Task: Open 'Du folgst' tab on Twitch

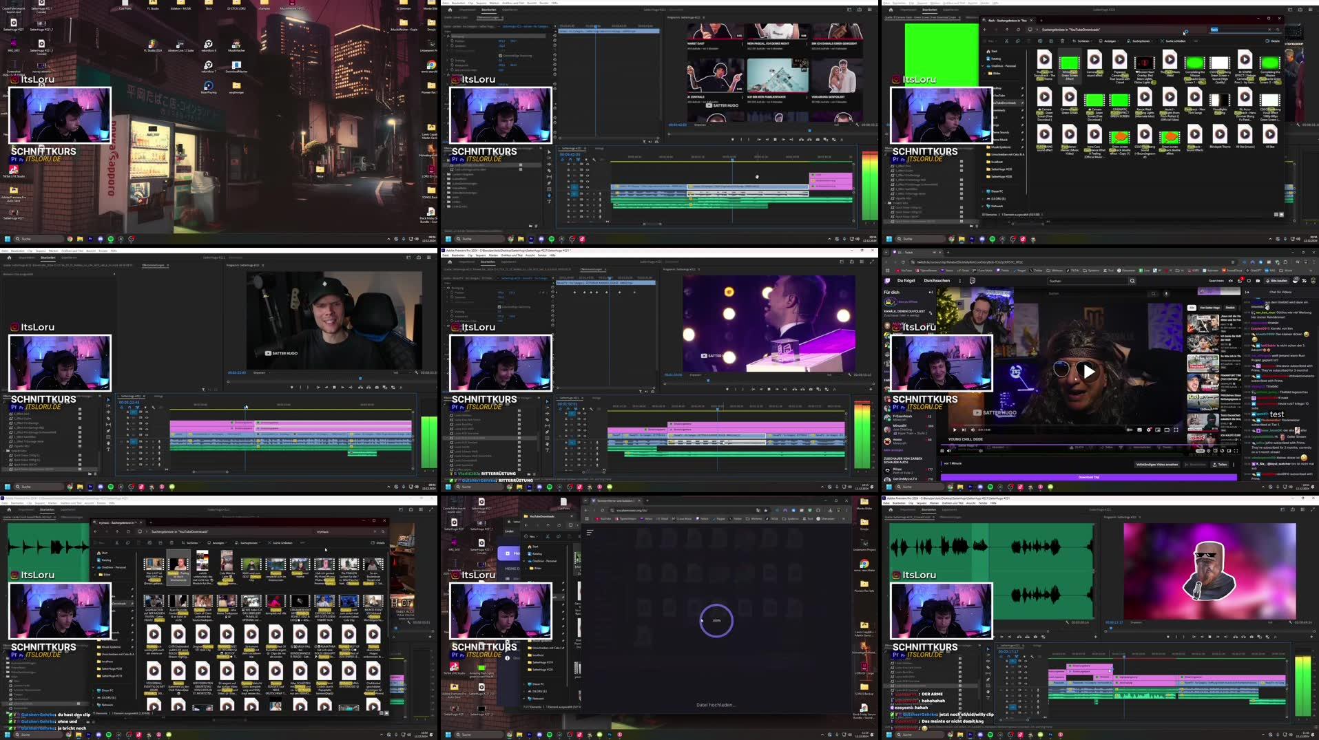Action: pyautogui.click(x=906, y=280)
